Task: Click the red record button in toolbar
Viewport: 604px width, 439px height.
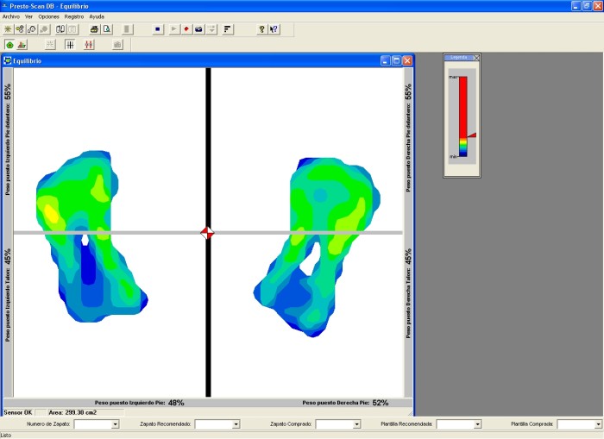Action: point(186,29)
